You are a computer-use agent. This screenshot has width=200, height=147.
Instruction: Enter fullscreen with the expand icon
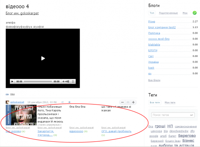[x=73, y=81]
